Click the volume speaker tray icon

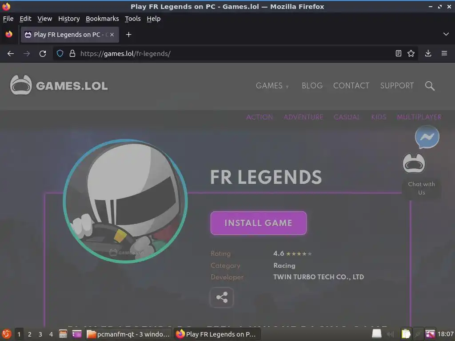390,334
